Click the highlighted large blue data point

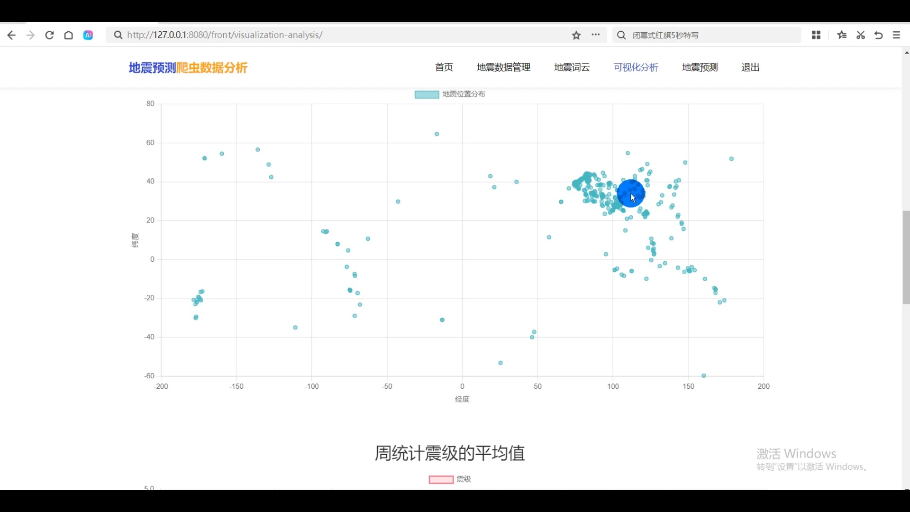coord(631,193)
